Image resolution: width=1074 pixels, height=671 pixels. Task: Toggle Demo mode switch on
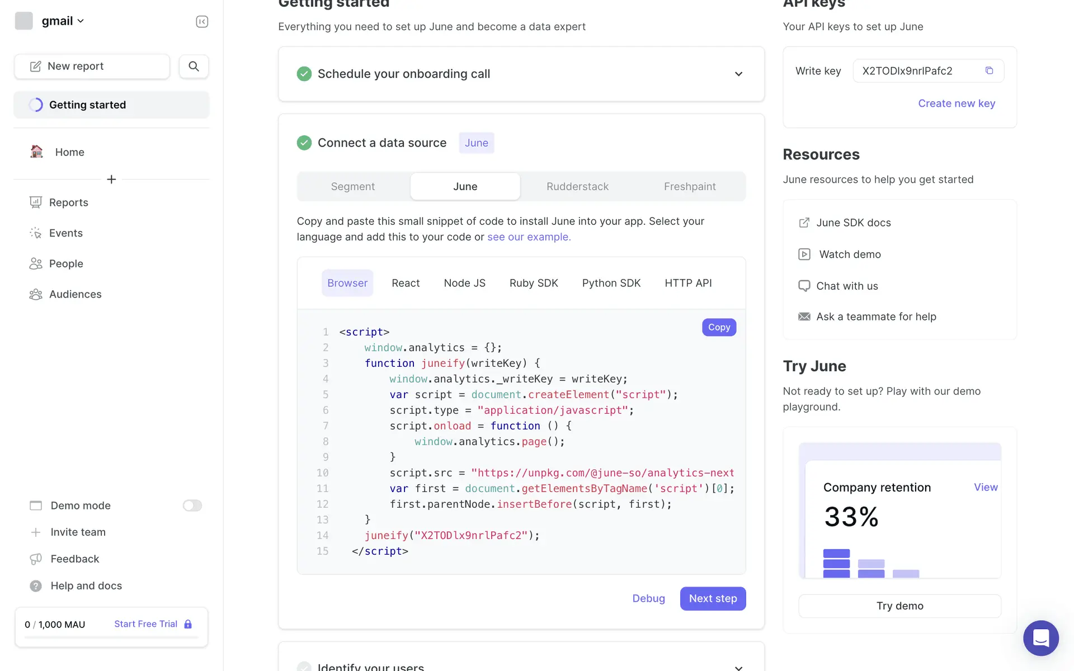pyautogui.click(x=192, y=505)
